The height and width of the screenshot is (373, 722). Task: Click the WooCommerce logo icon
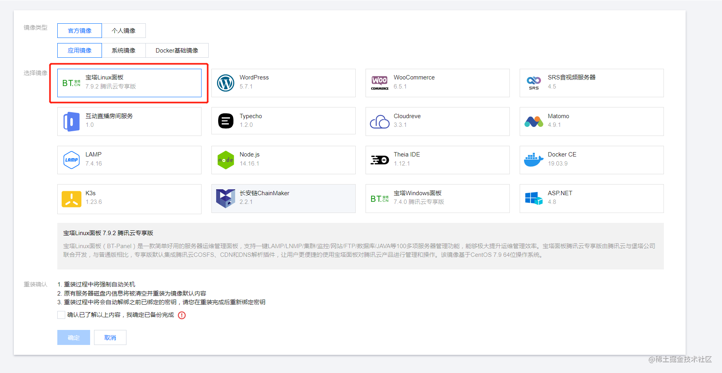(380, 83)
